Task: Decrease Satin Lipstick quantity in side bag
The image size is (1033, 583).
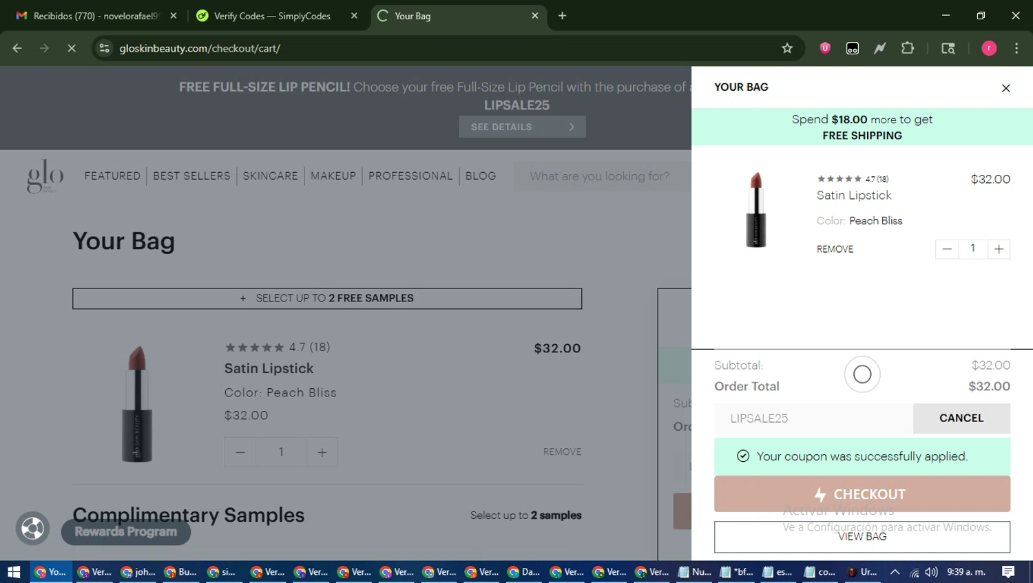Action: pos(947,249)
